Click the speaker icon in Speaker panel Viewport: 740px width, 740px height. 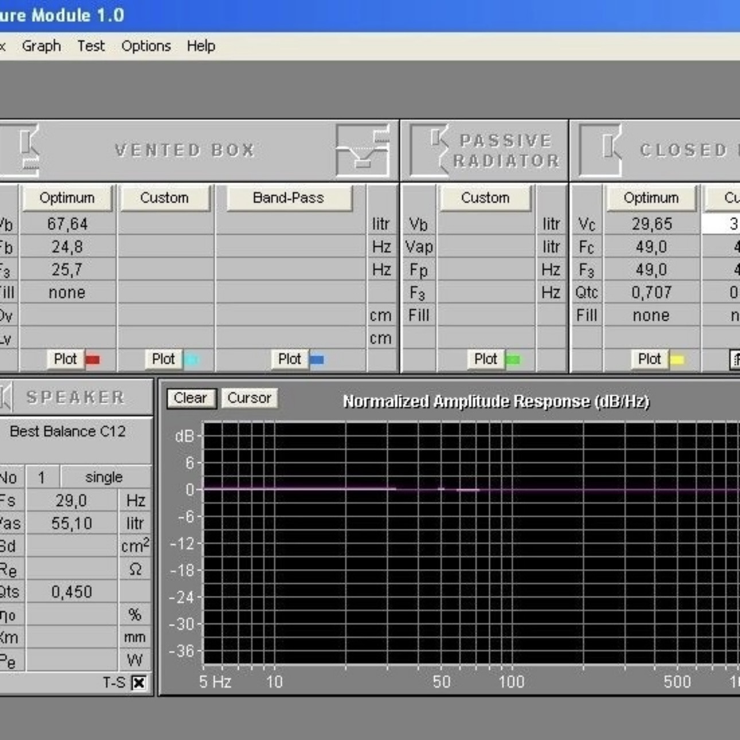click(6, 397)
